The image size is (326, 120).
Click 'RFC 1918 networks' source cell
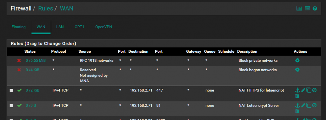point(96,60)
